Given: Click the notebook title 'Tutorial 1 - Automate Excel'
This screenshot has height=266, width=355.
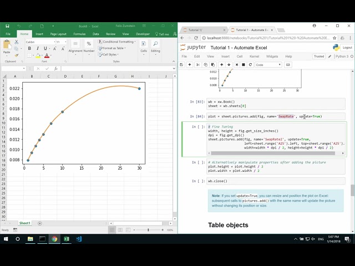Looking at the screenshot, I should pyautogui.click(x=239, y=48).
